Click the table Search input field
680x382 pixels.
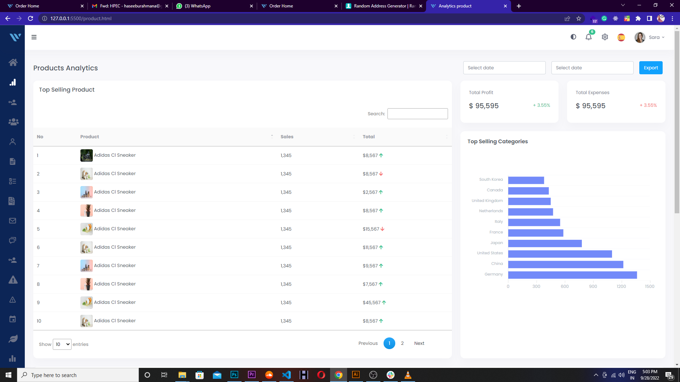[418, 114]
